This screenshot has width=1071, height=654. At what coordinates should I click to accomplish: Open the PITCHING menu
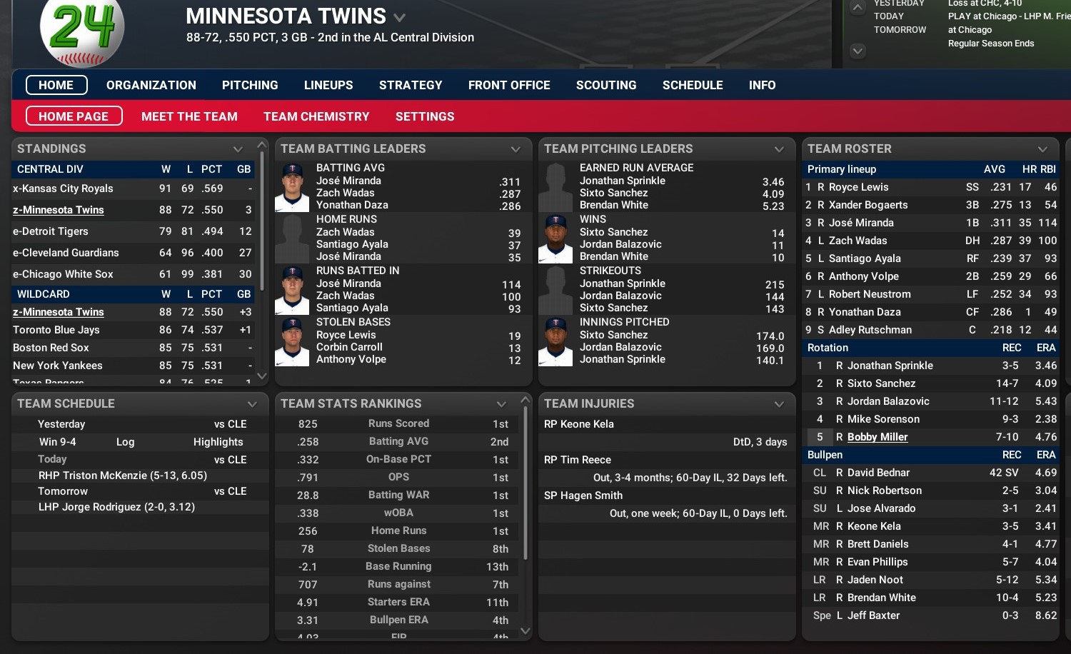pyautogui.click(x=250, y=85)
